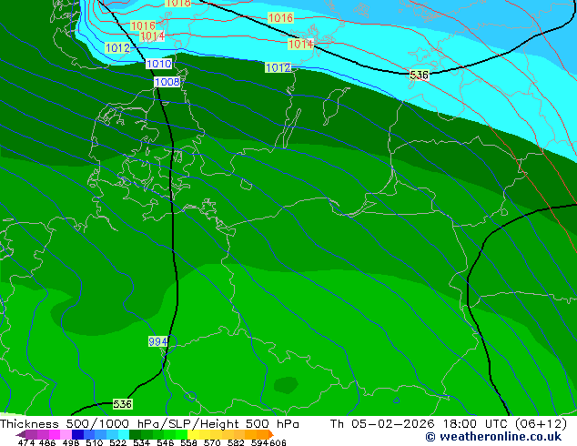Click the 18:00 UTC (06+12) time text
Image resolution: width=577 pixels, height=446 pixels.
pyautogui.click(x=505, y=424)
